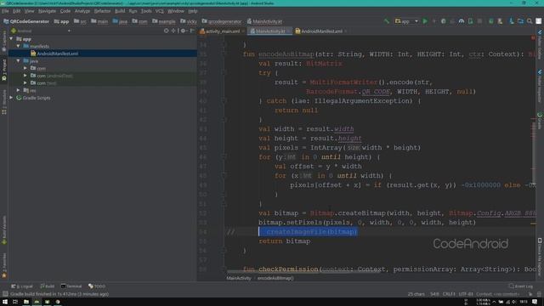This screenshot has width=544, height=306.
Task: Open the AVD Manager icon
Action: click(500, 21)
